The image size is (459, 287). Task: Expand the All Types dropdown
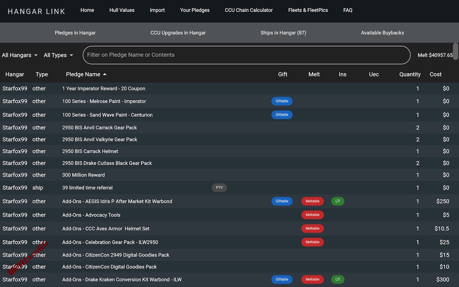click(58, 55)
